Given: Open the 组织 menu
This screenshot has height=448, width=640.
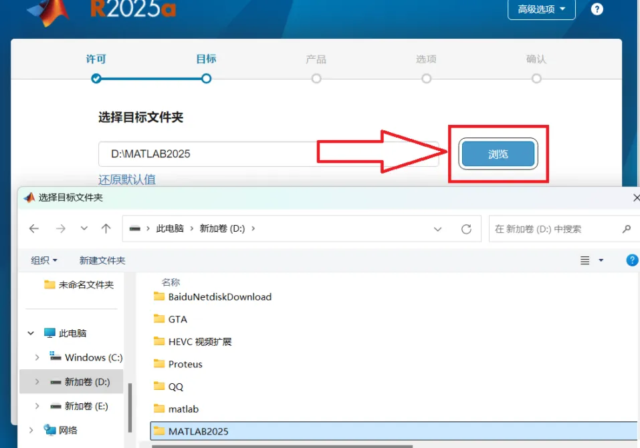Looking at the screenshot, I should [44, 260].
